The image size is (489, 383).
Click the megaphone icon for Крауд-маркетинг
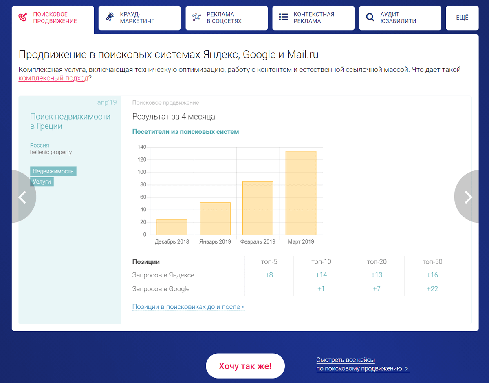tap(110, 18)
